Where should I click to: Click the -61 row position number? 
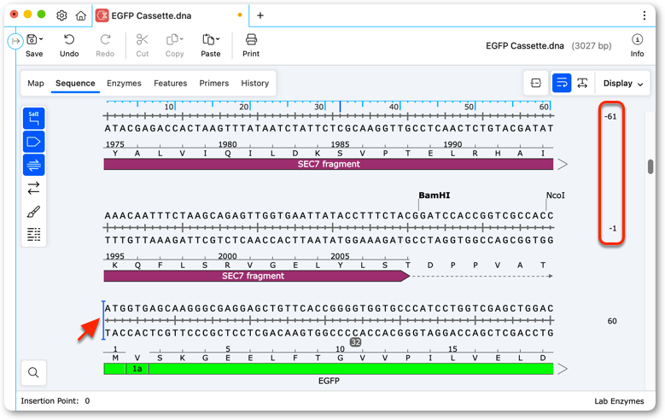[610, 116]
